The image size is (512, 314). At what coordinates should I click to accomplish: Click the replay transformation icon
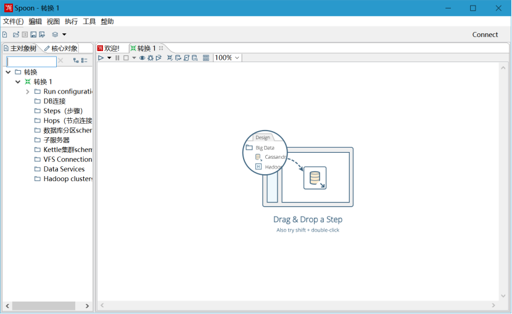(159, 58)
